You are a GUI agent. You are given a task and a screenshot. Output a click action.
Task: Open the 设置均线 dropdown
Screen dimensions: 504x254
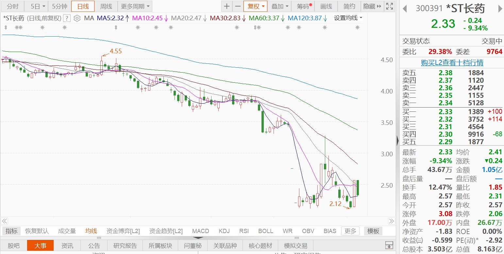tap(348, 18)
